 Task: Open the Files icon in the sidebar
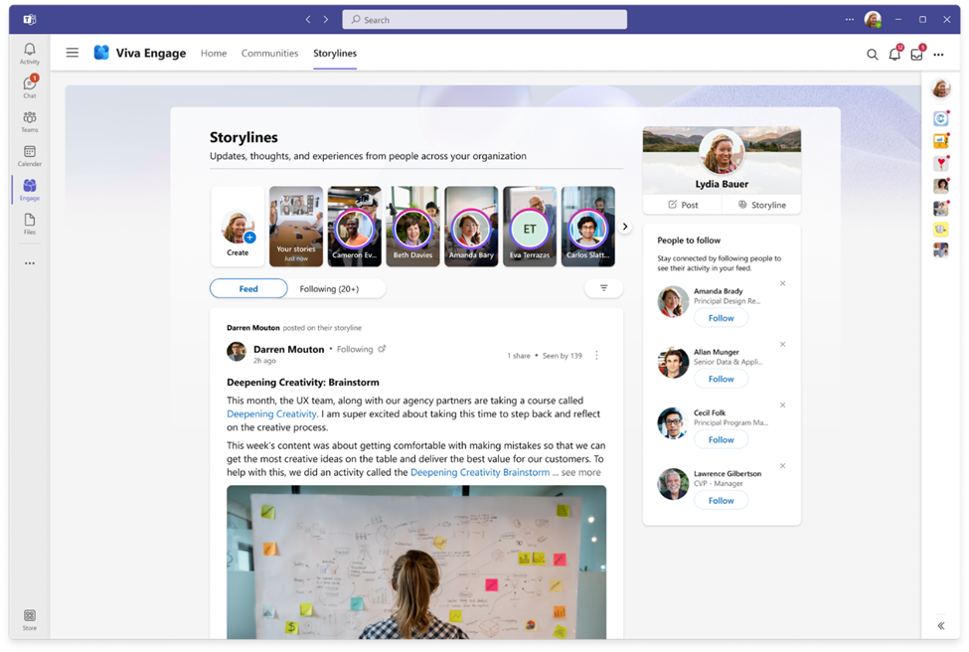pyautogui.click(x=30, y=223)
